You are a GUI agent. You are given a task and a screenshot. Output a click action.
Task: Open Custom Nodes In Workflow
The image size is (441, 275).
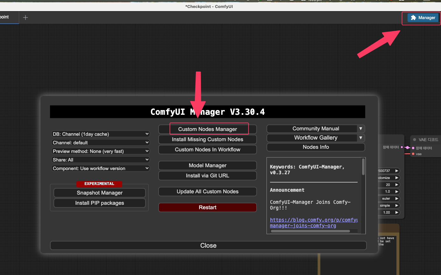point(208,149)
